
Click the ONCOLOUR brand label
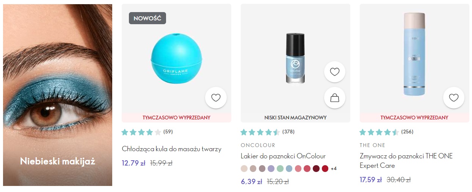[258, 145]
